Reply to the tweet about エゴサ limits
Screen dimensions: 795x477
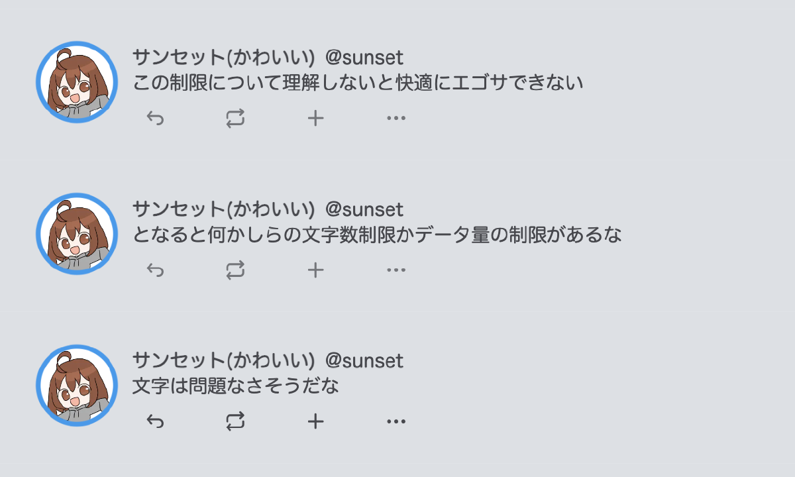click(153, 118)
